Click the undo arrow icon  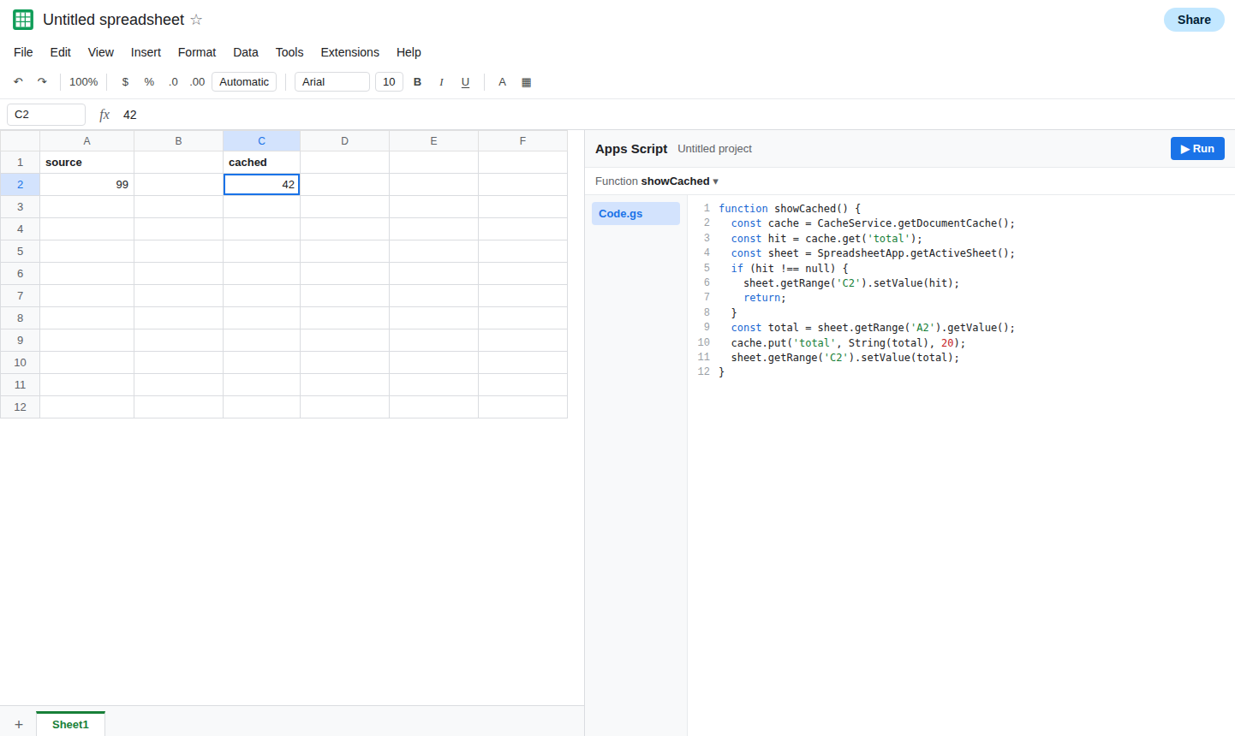pyautogui.click(x=18, y=82)
